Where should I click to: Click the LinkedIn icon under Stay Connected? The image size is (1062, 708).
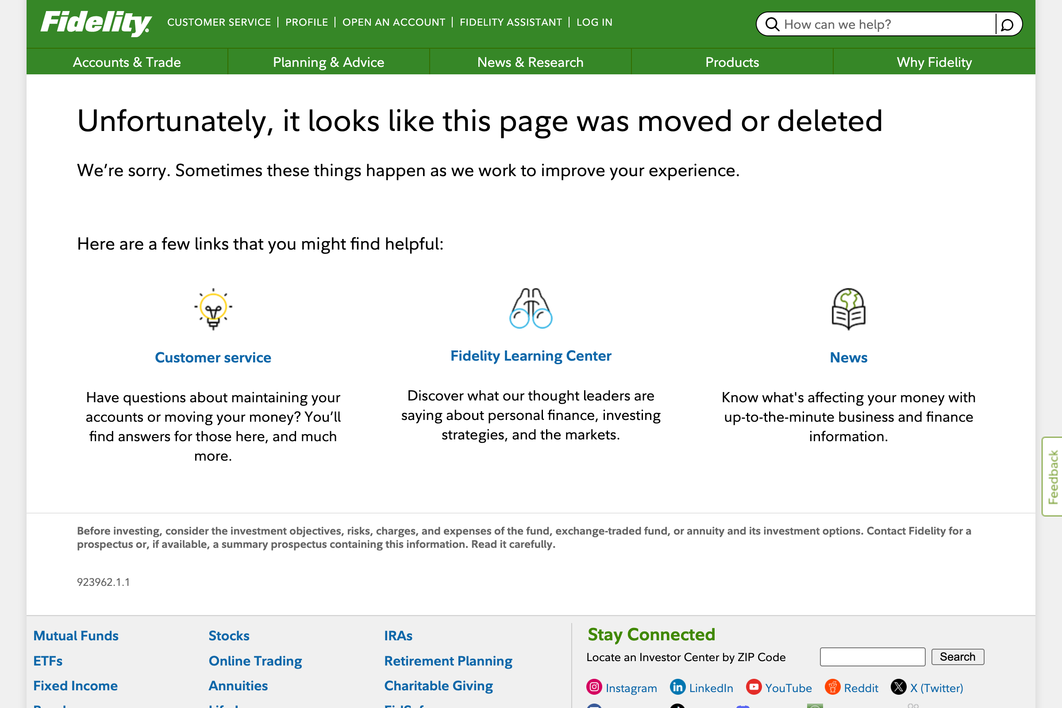678,687
